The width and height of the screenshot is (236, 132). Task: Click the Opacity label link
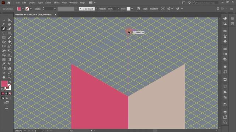[103, 9]
